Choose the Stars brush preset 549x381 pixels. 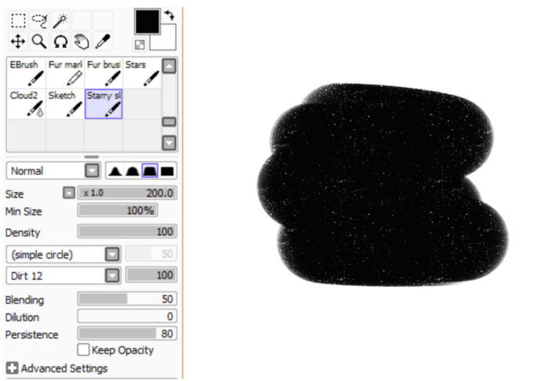[142, 73]
